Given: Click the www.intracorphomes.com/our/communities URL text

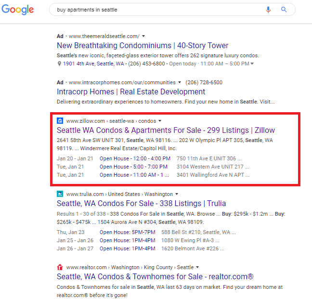Looking at the screenshot, I should tap(122, 82).
